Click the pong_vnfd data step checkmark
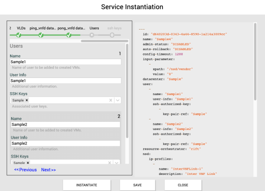 69,35
